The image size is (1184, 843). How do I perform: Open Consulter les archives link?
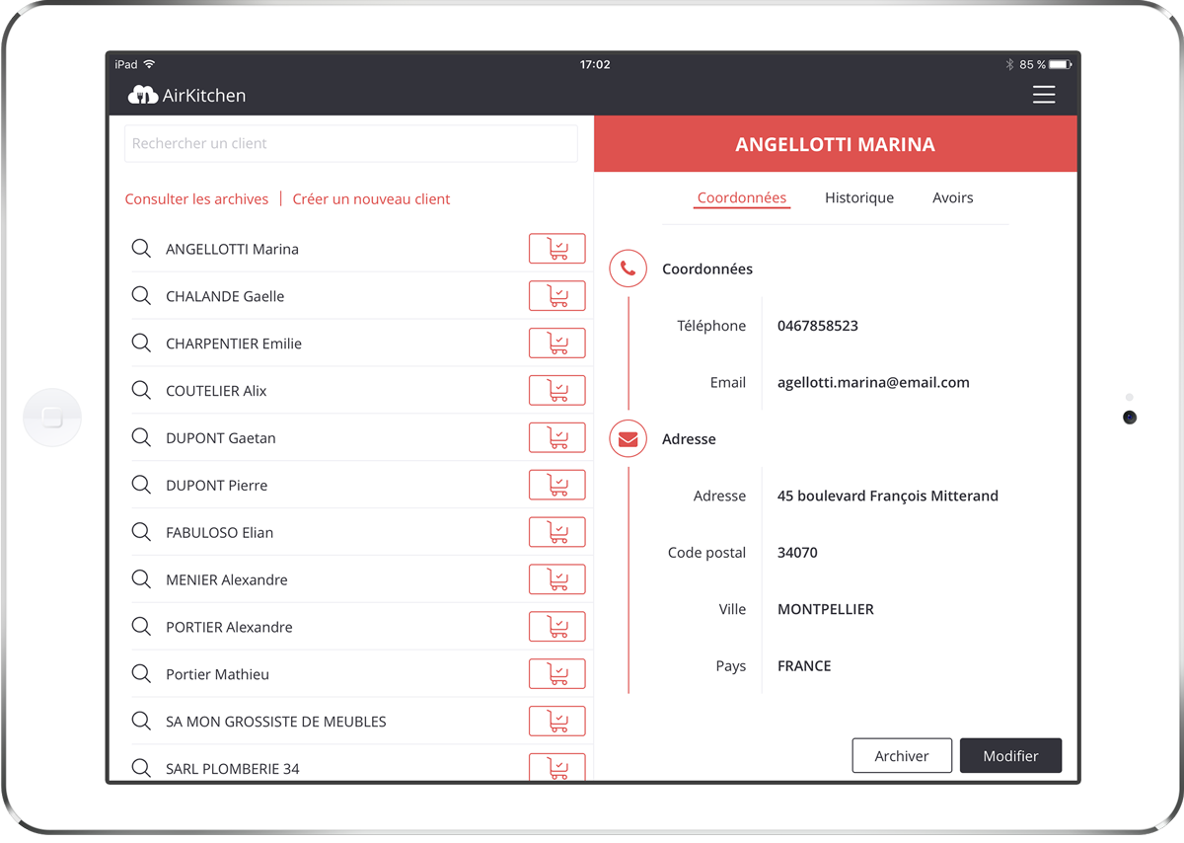pyautogui.click(x=196, y=198)
